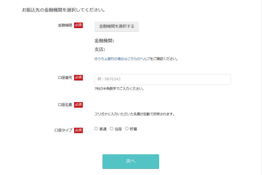Click the 金融機関を選択する button
262x175 pixels.
point(117,26)
